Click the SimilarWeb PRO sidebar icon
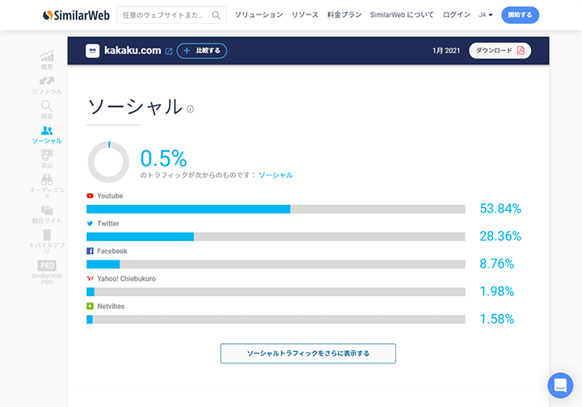 [x=47, y=271]
